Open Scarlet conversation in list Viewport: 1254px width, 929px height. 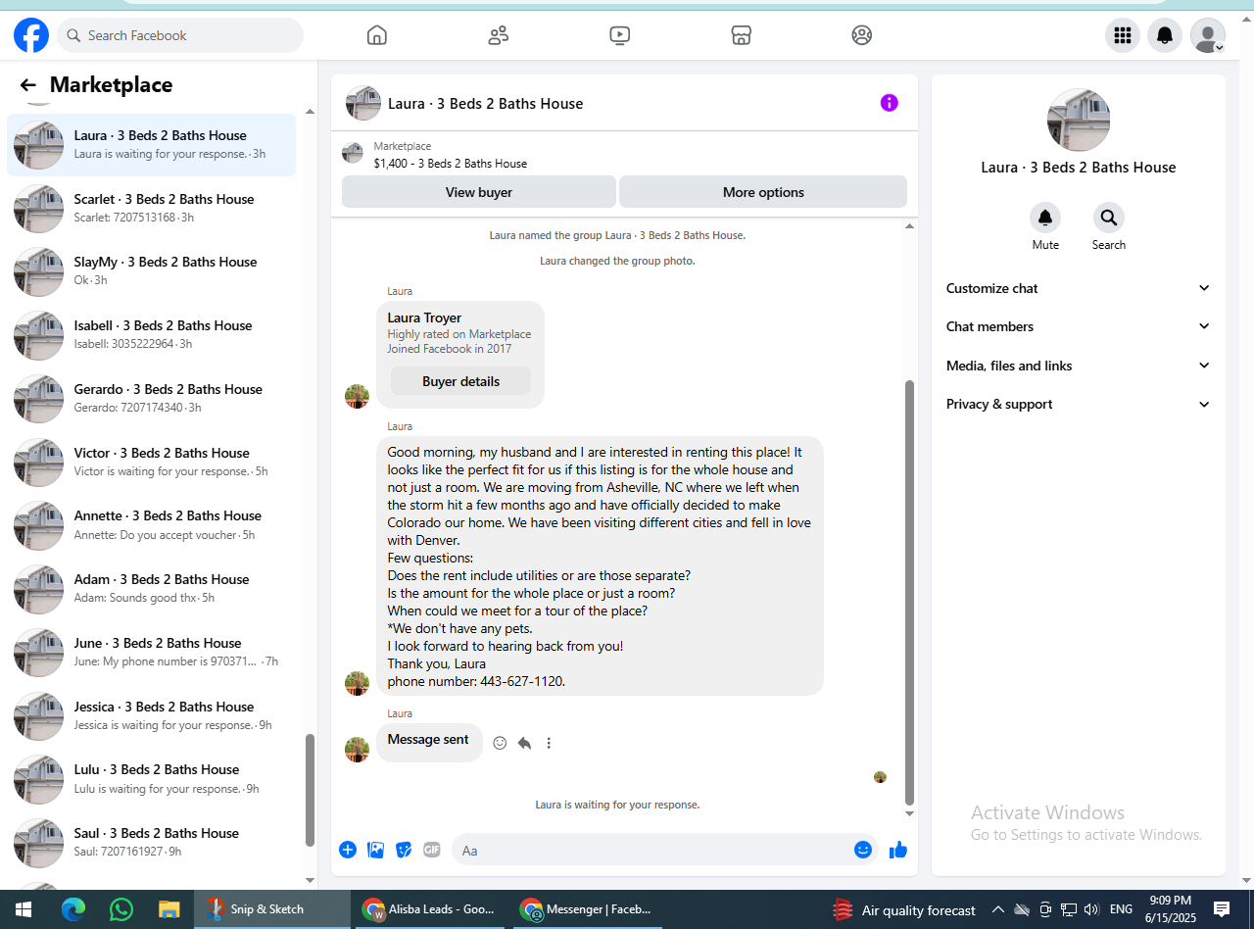click(x=152, y=208)
